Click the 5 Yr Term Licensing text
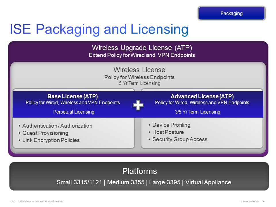Viewport: 276px width, 207px height. (x=140, y=83)
